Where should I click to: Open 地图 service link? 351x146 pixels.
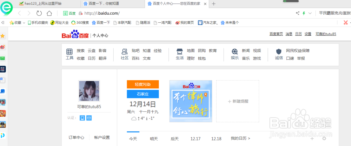click(x=191, y=51)
